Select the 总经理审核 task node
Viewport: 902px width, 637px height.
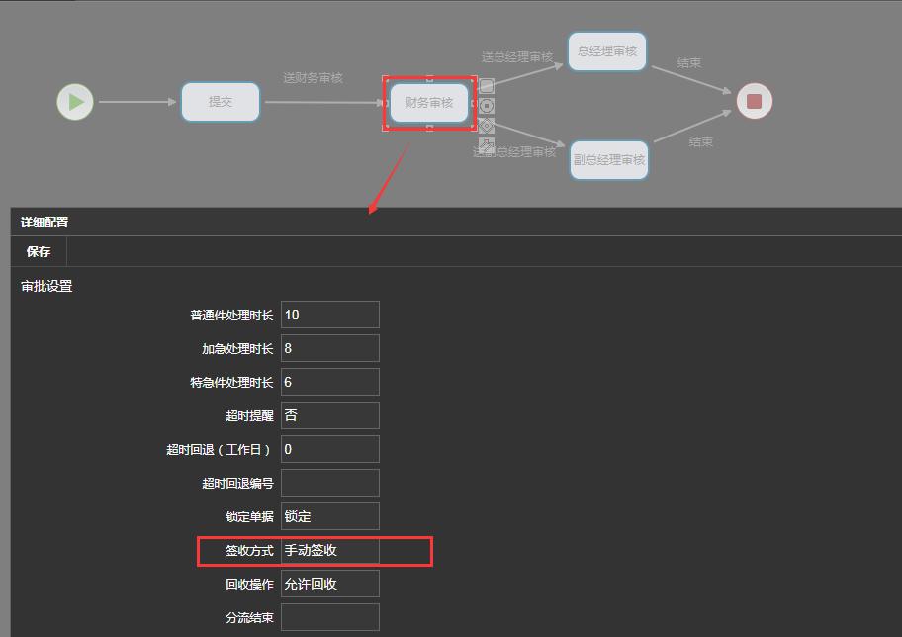pyautogui.click(x=607, y=51)
